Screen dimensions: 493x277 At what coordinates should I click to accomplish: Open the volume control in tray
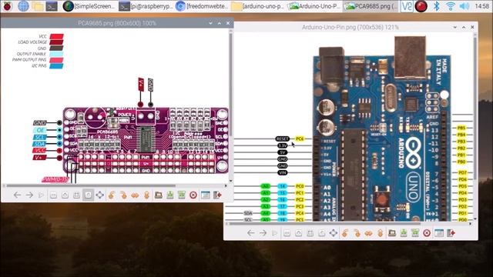[x=464, y=6]
